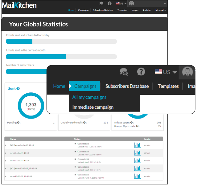Click the help icon beside Unique opens
This screenshot has height=186, width=197.
pos(131,123)
